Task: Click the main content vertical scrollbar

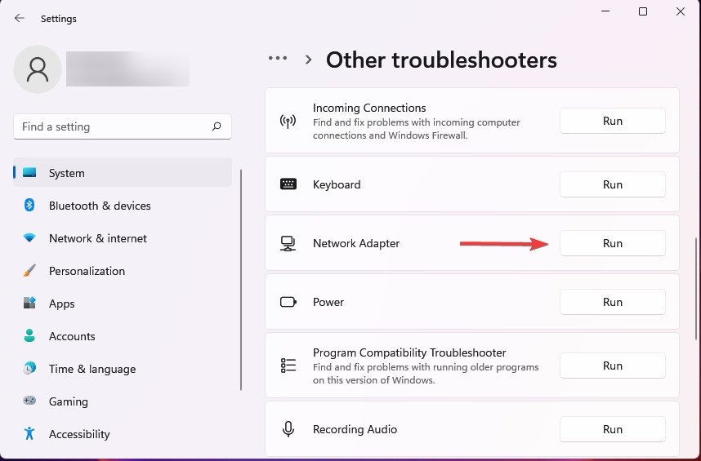Action: coord(695,288)
